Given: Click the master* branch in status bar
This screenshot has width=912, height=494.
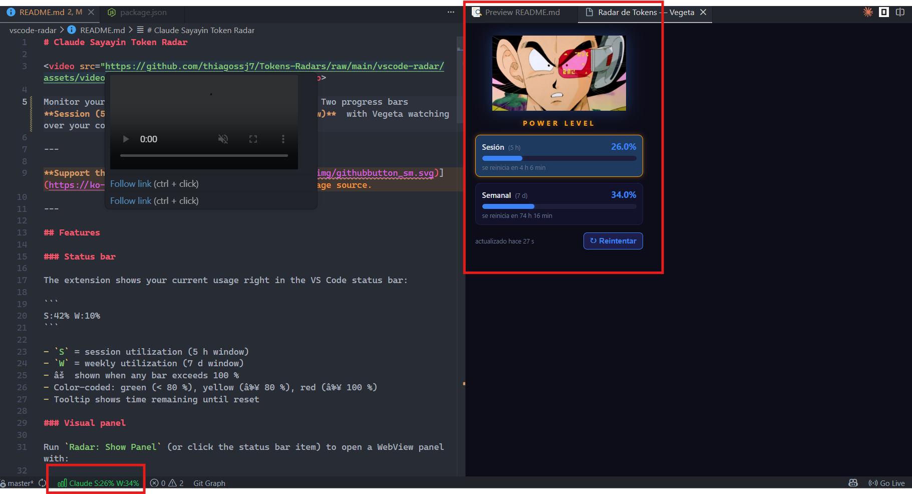Looking at the screenshot, I should 18,483.
